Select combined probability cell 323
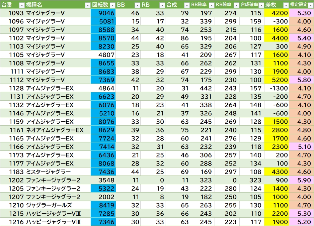Screen dimensions: 314x226 coord(252,180)
